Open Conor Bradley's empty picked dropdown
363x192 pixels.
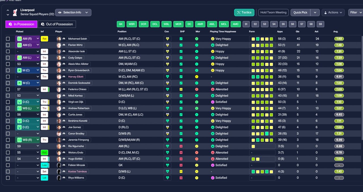pos(28,134)
